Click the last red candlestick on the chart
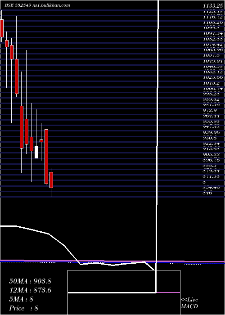 point(51,180)
